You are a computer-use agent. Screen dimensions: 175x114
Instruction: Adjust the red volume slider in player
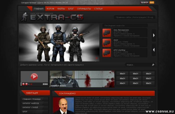coord(31,84)
